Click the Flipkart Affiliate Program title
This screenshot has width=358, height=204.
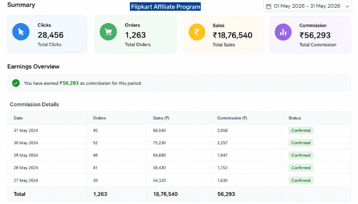click(165, 7)
